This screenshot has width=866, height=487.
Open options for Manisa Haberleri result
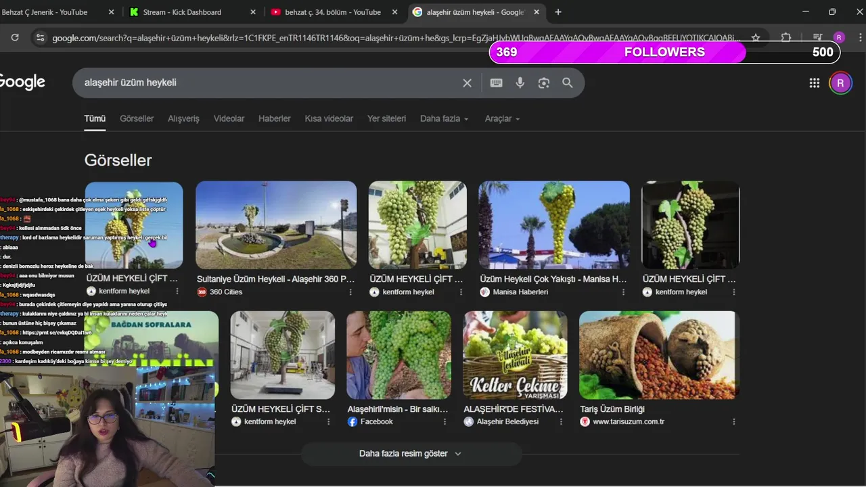(x=622, y=292)
